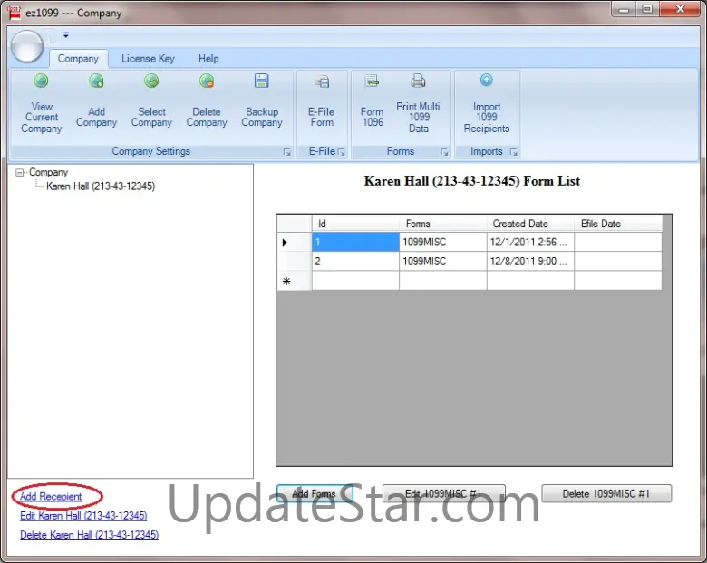Click the 12/1/2011 2:56 date cell
707x563 pixels.
pyautogui.click(x=530, y=242)
